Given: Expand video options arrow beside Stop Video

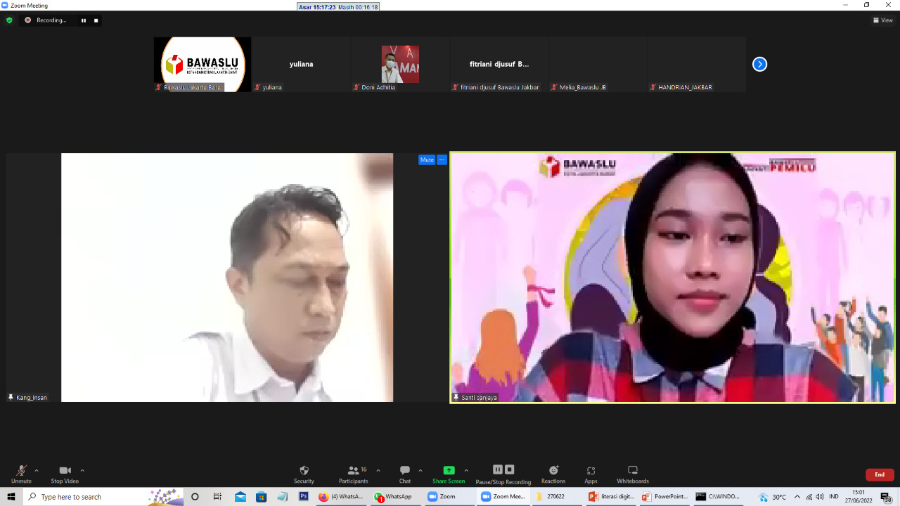Looking at the screenshot, I should [x=82, y=470].
